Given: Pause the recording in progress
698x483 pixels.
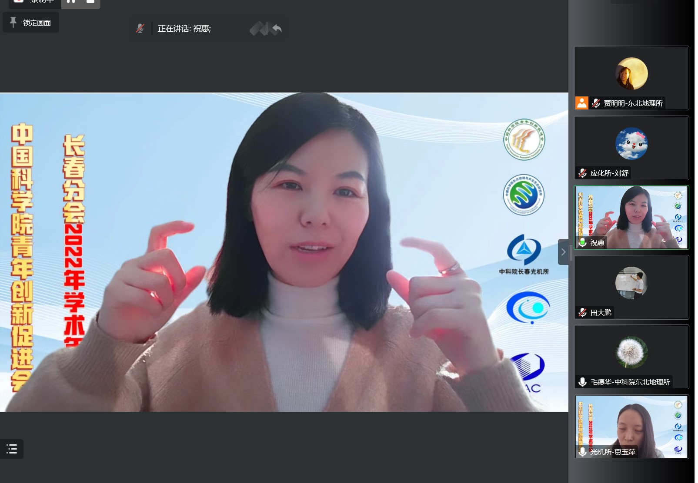Looking at the screenshot, I should coord(71,2).
